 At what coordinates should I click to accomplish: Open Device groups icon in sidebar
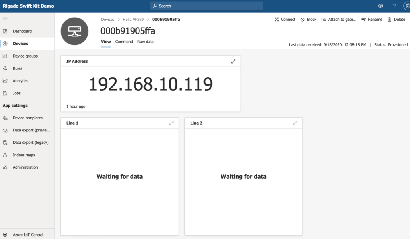pyautogui.click(x=5, y=56)
